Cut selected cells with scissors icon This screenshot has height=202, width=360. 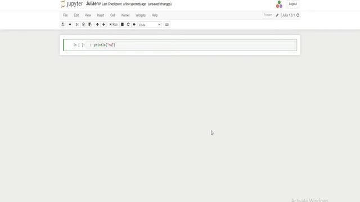pos(77,25)
